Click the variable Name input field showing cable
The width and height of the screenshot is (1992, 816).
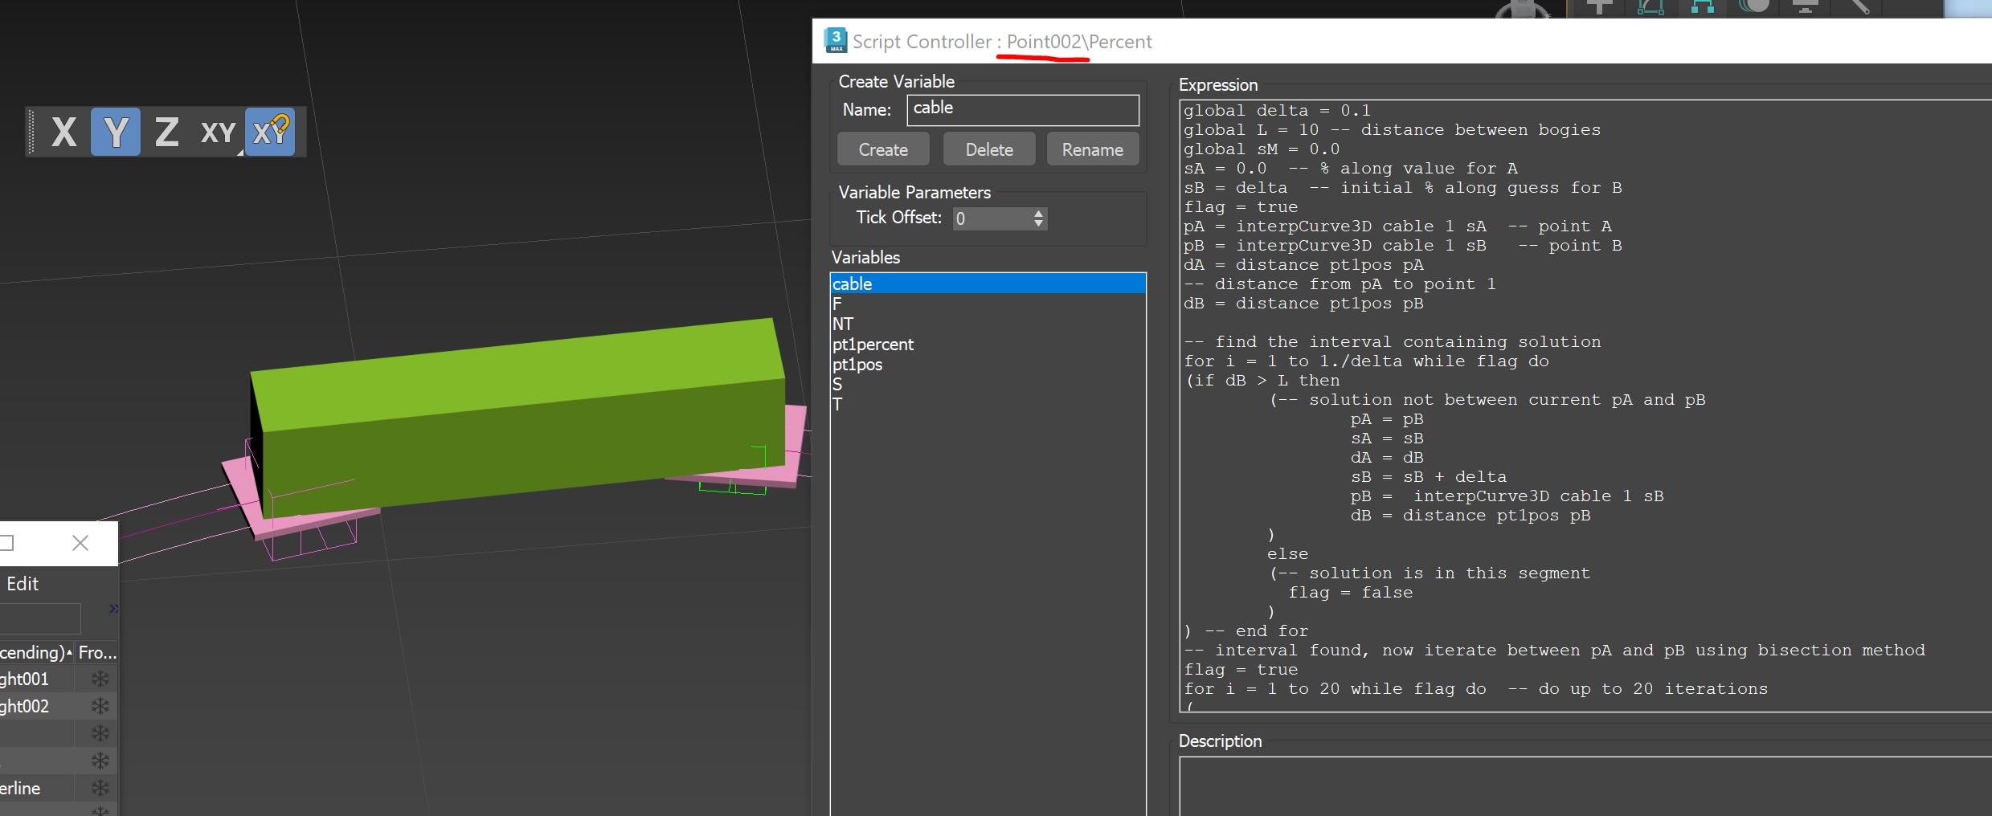(1022, 109)
